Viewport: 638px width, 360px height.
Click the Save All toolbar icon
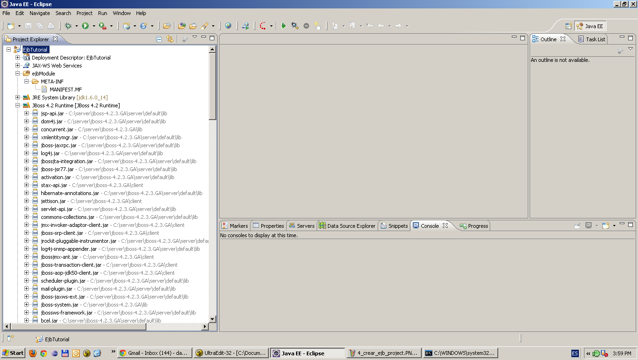point(40,25)
